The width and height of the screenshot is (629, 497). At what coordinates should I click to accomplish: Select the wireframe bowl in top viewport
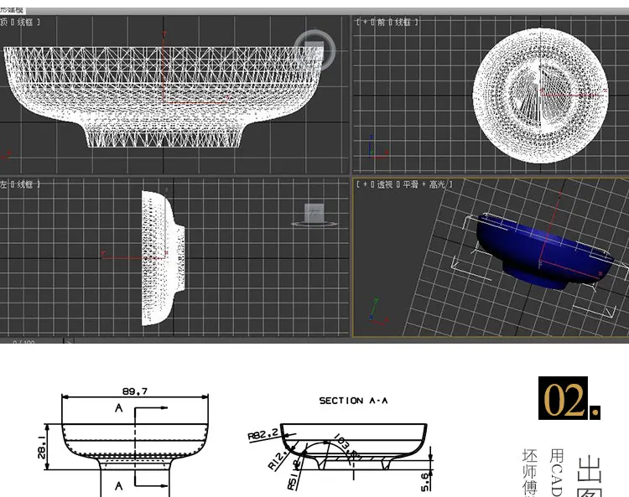point(164,96)
